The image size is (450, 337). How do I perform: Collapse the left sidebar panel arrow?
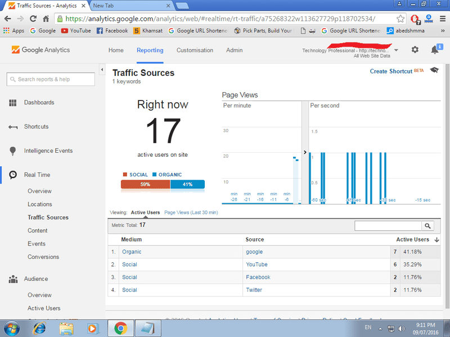102,70
